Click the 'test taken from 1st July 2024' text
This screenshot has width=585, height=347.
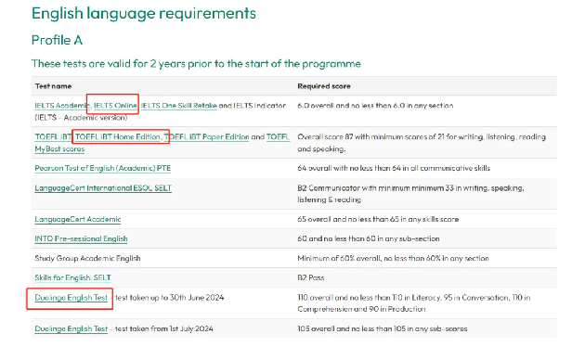point(163,328)
